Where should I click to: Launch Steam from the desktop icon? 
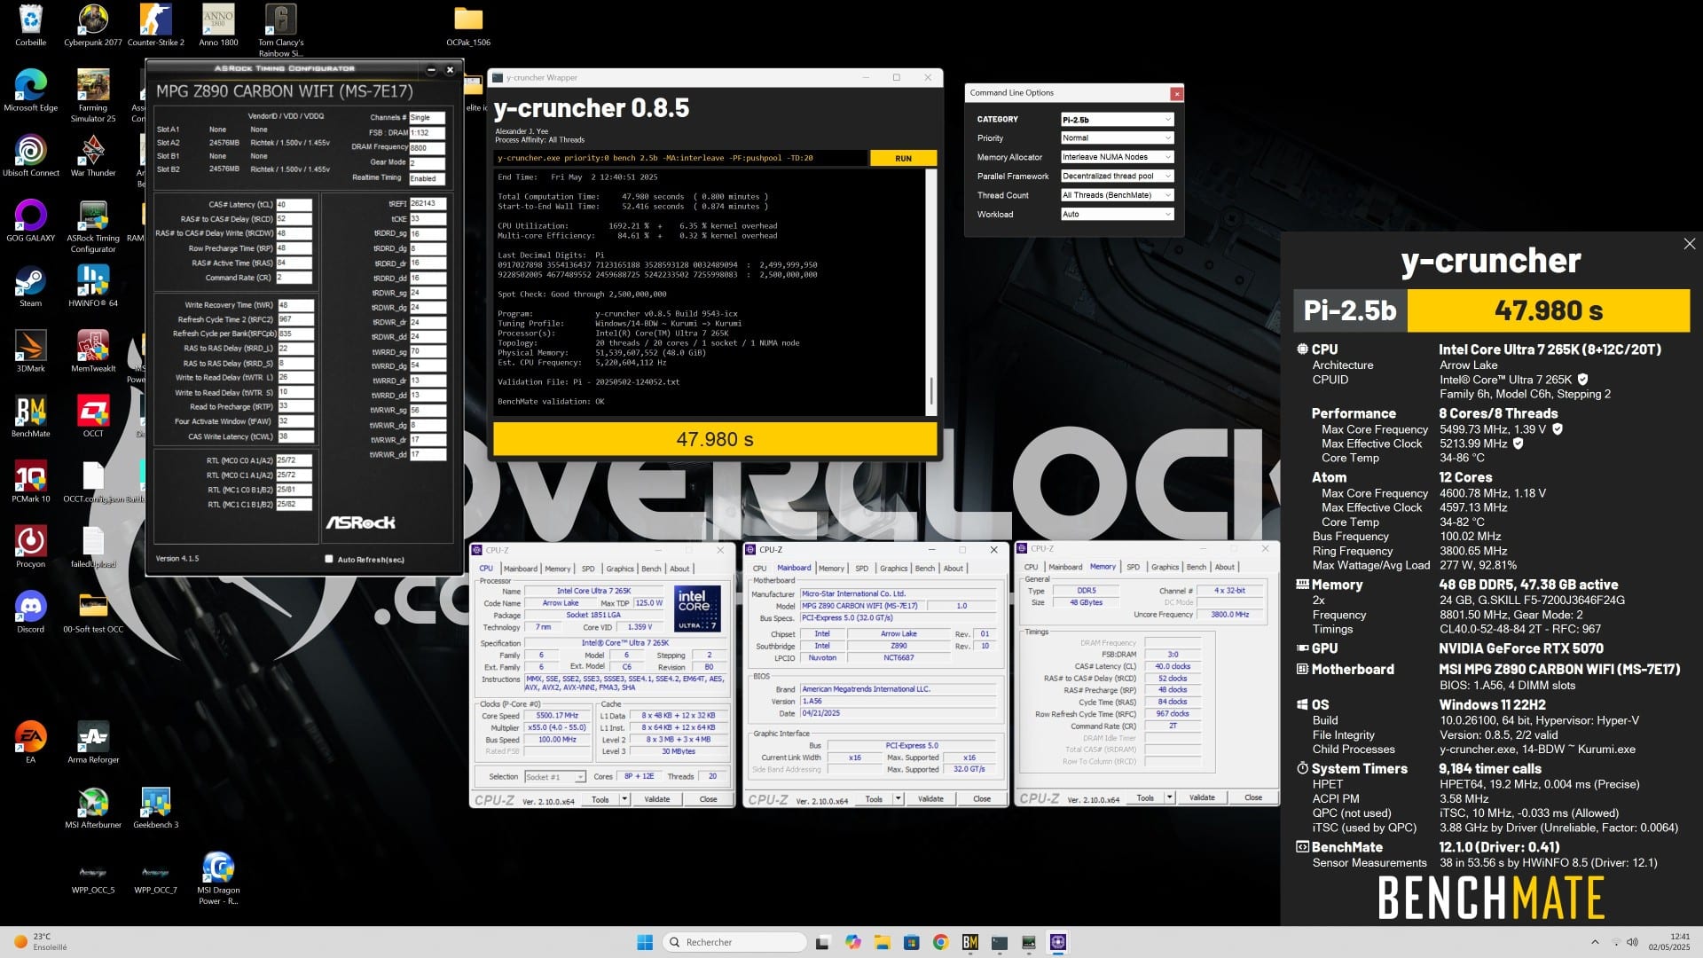pos(30,286)
